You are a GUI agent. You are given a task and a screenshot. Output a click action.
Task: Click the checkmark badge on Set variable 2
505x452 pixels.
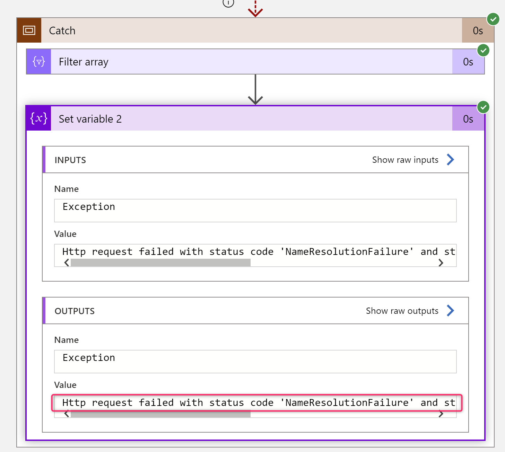click(483, 107)
